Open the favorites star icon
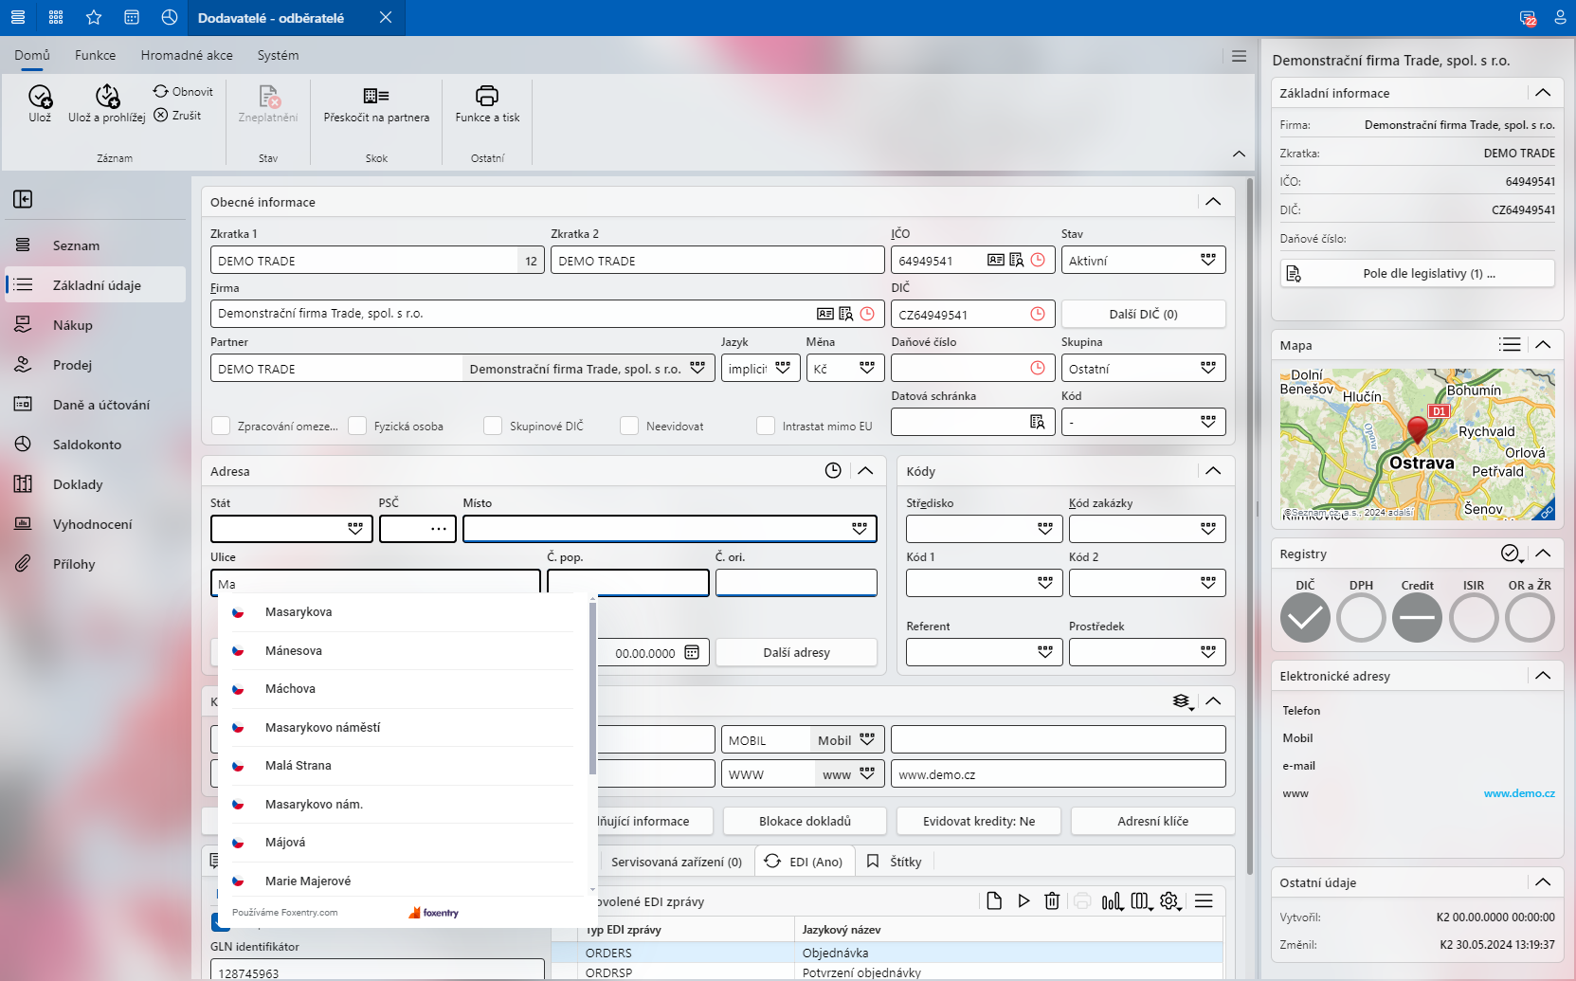 pos(93,17)
